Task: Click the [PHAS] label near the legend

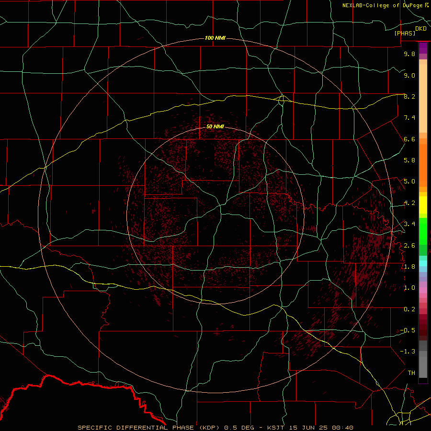Action: point(405,34)
